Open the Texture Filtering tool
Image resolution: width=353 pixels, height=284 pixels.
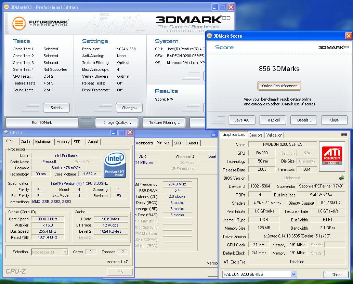coord(164,122)
